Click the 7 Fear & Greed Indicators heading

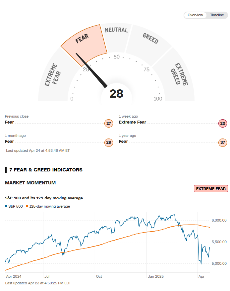click(x=46, y=170)
